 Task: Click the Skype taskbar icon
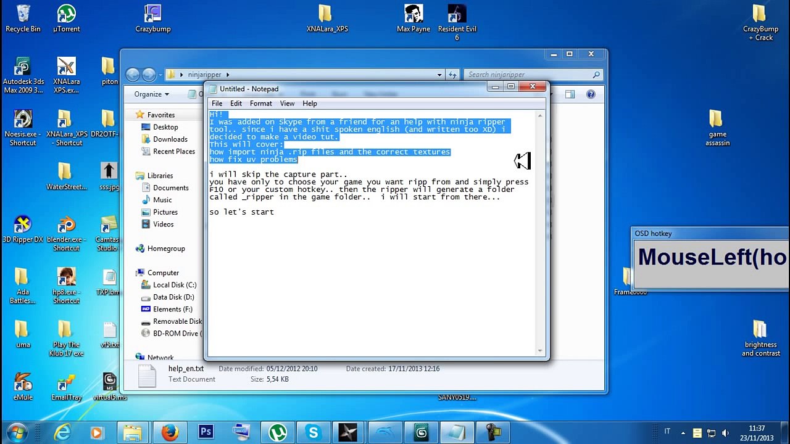click(313, 433)
